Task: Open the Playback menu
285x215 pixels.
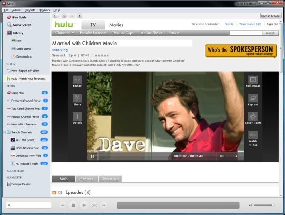Action: pos(45,10)
